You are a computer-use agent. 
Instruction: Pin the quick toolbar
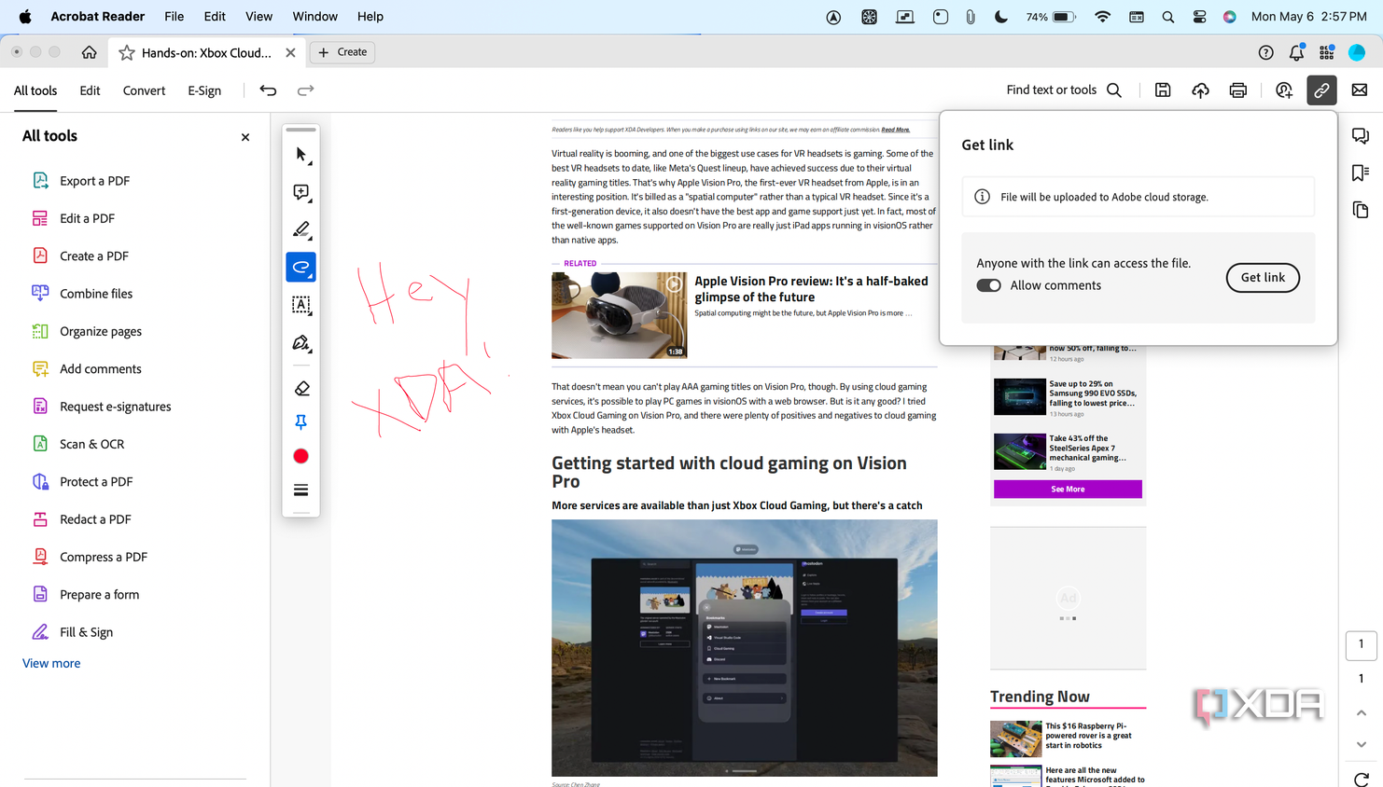pos(300,422)
